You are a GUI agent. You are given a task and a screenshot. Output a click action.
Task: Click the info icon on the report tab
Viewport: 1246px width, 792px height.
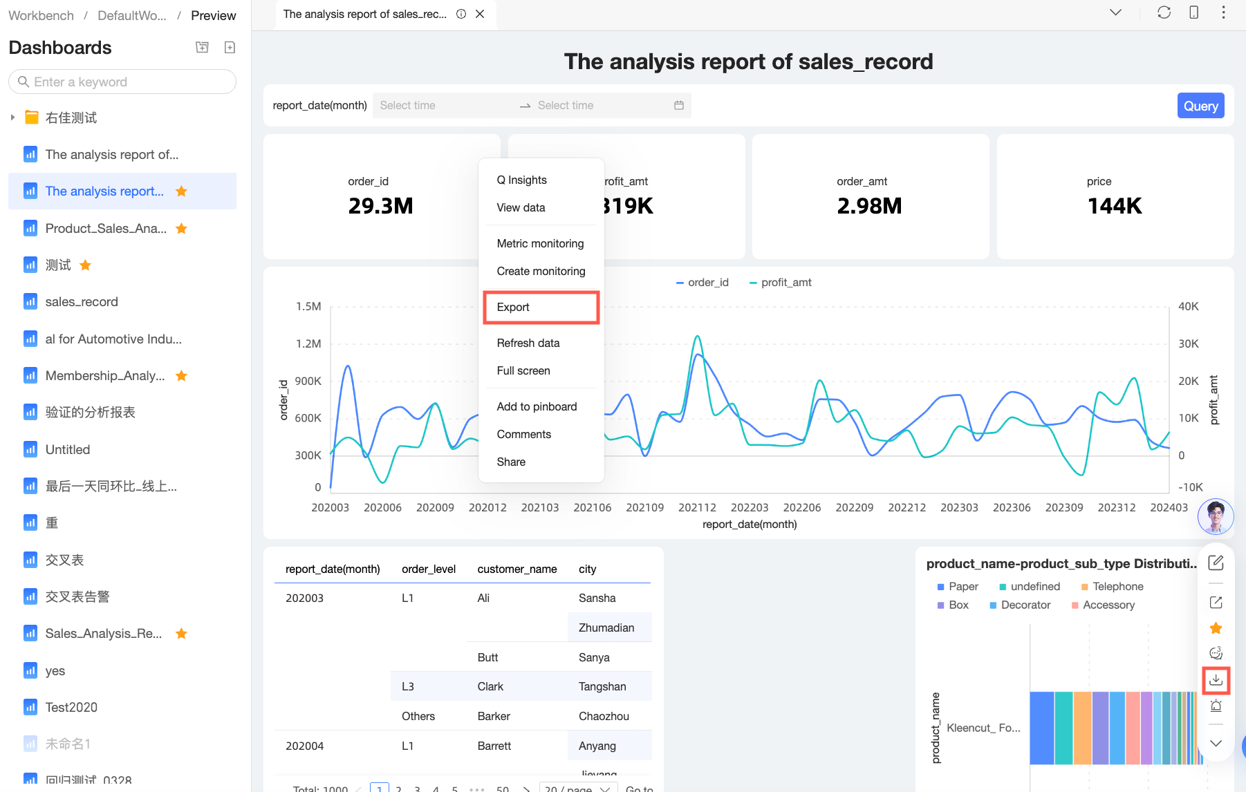click(x=461, y=14)
